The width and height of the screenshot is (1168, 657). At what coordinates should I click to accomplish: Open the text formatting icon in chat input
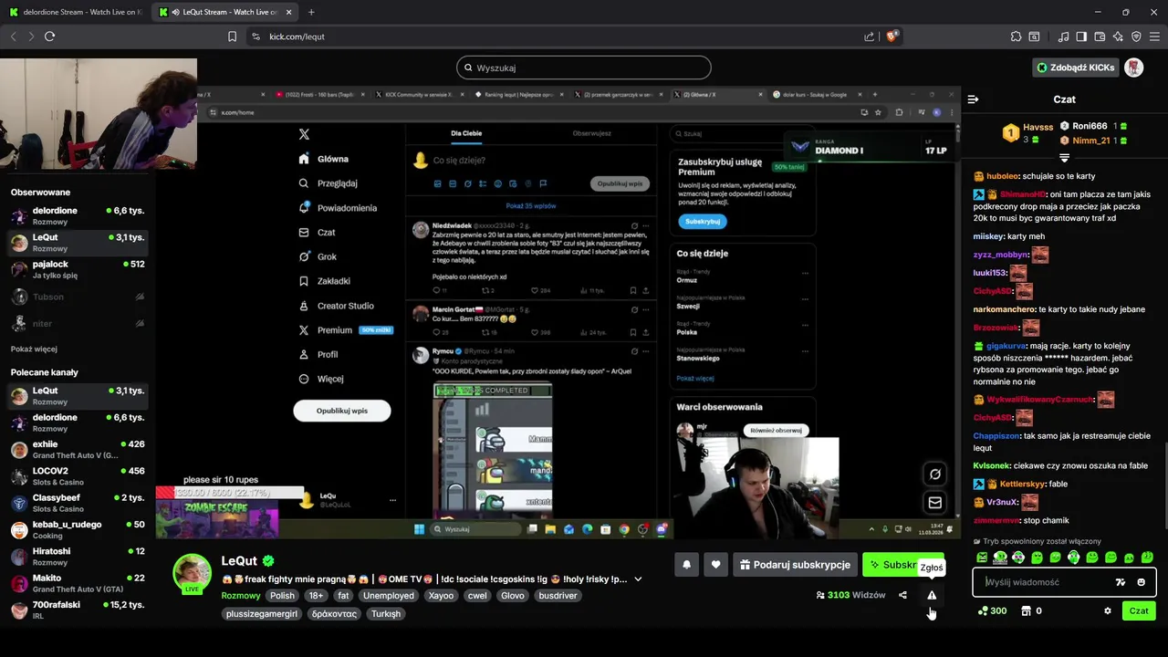point(1121,582)
